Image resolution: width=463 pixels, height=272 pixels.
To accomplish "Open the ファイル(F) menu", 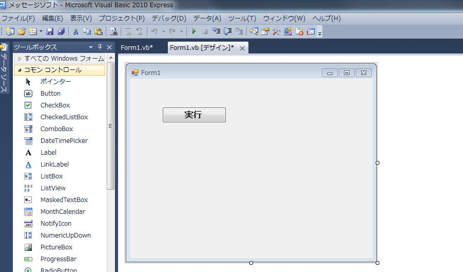I will click(x=18, y=19).
